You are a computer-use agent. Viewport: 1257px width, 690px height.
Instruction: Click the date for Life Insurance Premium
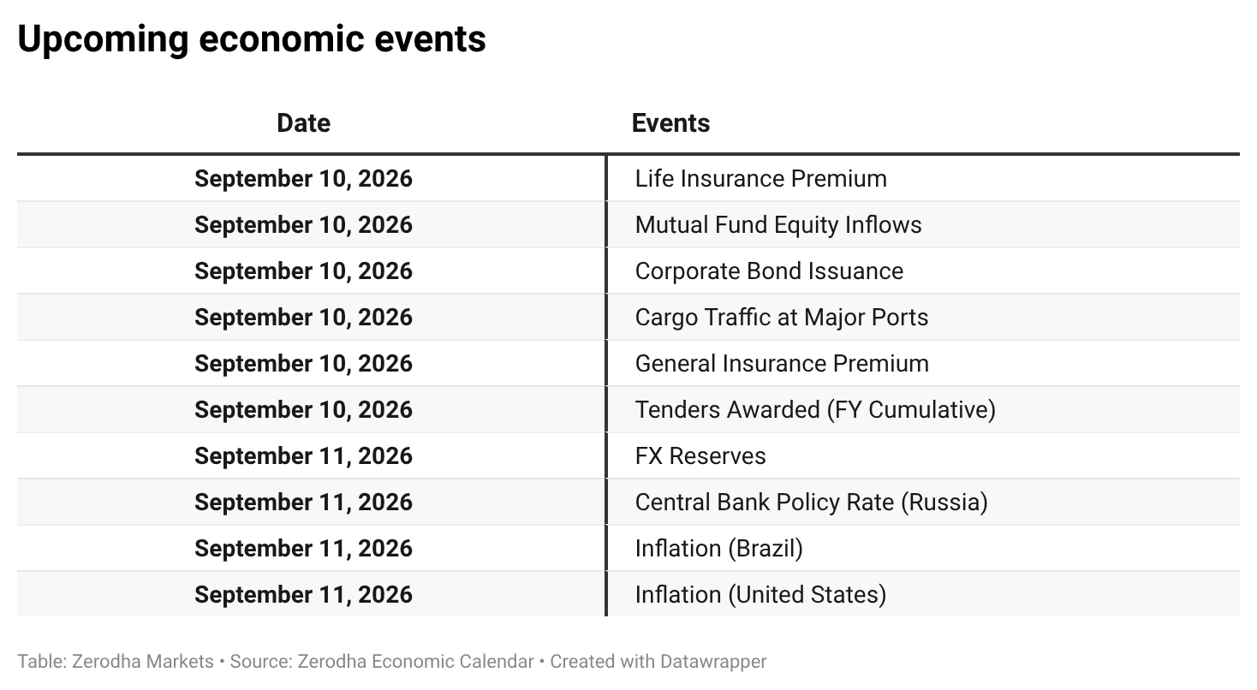[x=303, y=179]
